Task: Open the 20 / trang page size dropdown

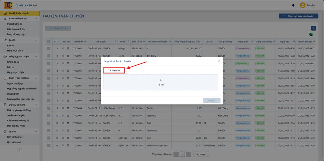Action: point(201,154)
